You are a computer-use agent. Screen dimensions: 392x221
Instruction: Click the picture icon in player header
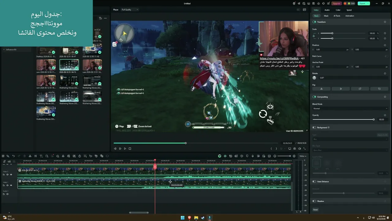click(x=304, y=10)
